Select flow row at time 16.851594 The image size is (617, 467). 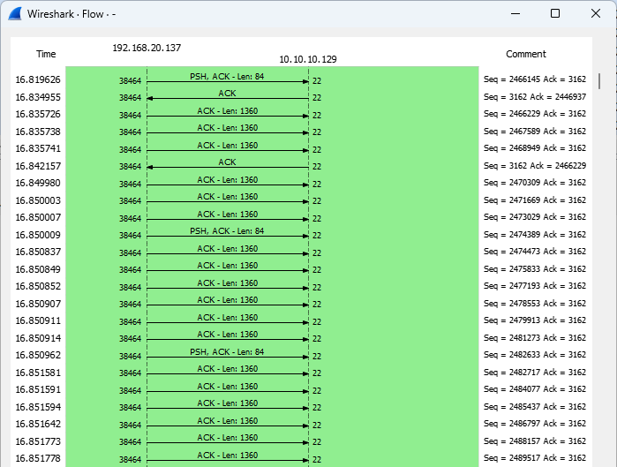click(x=301, y=407)
